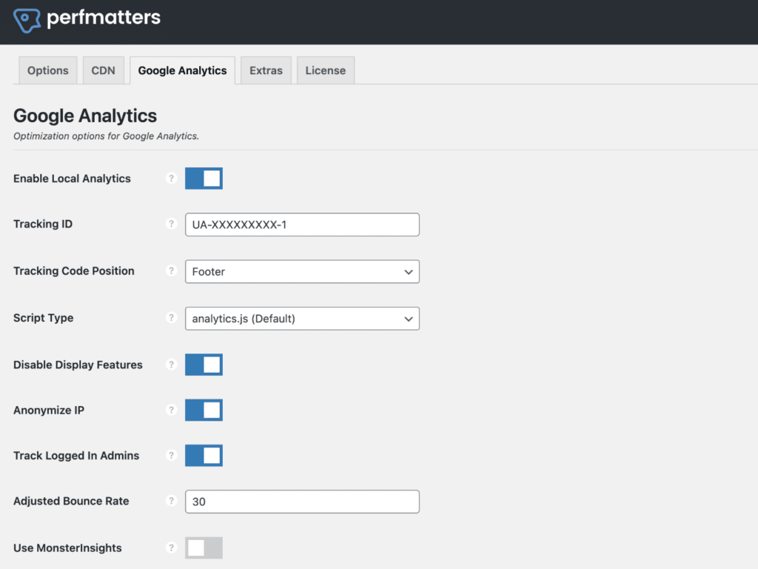
Task: Open the Anonymize IP help tooltip
Action: [x=171, y=410]
